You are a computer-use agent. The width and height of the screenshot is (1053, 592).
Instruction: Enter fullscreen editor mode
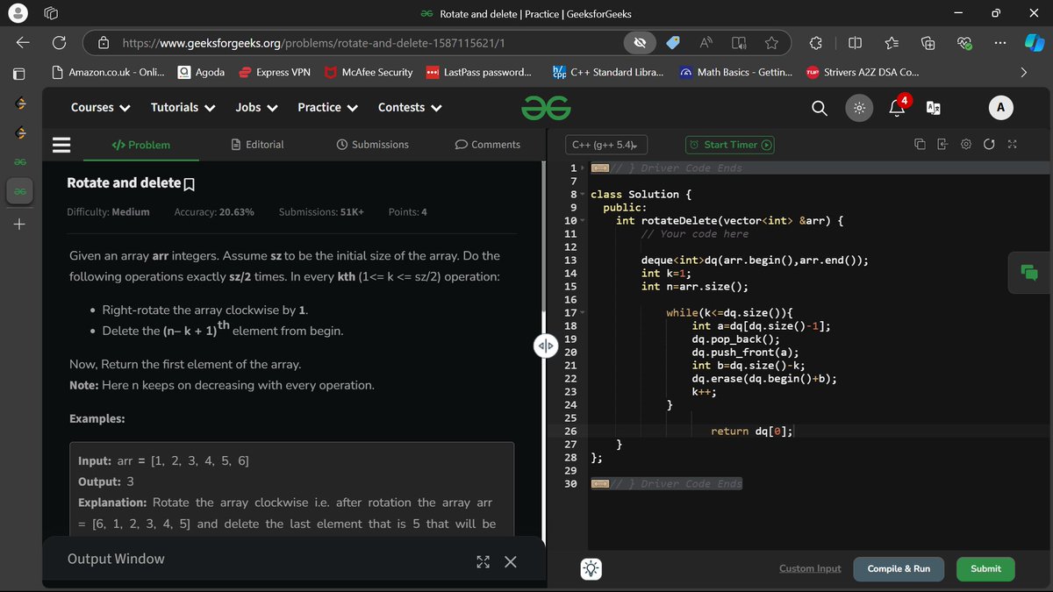tap(1013, 145)
